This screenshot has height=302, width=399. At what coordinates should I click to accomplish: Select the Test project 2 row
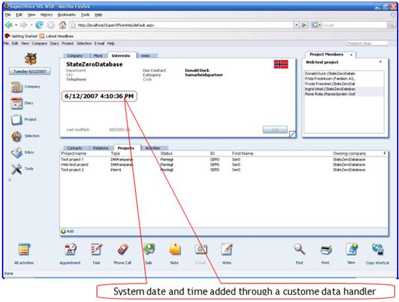[x=224, y=169]
